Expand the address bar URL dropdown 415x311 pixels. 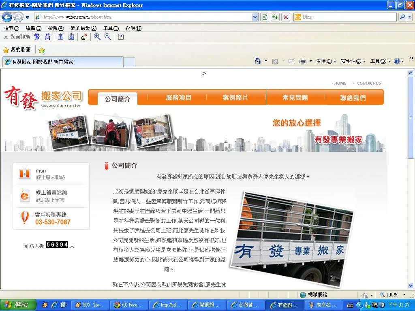pyautogui.click(x=255, y=17)
